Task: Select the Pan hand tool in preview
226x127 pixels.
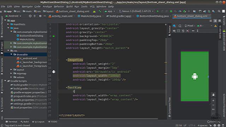Action: [213, 95]
